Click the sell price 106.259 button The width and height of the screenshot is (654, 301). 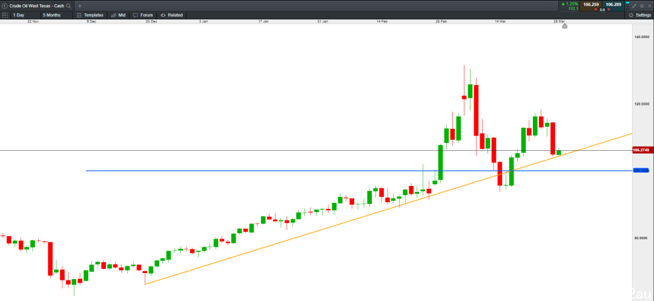pyautogui.click(x=590, y=6)
